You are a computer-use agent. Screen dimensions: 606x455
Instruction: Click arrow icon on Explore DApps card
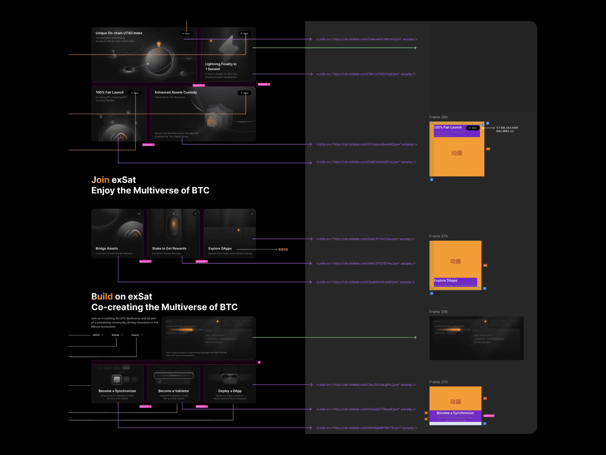[x=251, y=214]
